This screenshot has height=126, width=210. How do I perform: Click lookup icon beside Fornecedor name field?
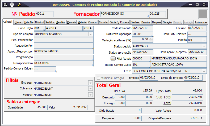click(x=148, y=16)
